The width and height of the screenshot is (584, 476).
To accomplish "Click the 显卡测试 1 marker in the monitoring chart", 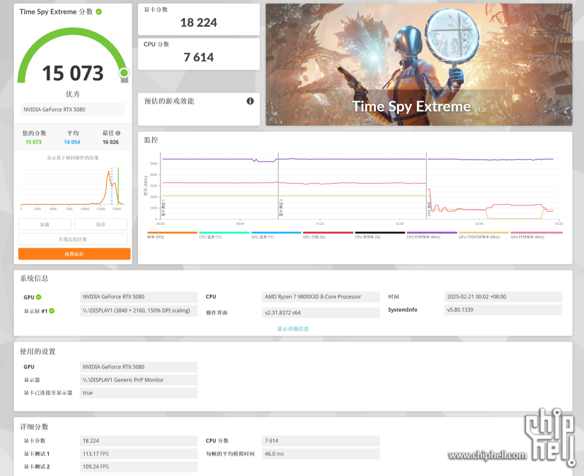I will tap(163, 208).
